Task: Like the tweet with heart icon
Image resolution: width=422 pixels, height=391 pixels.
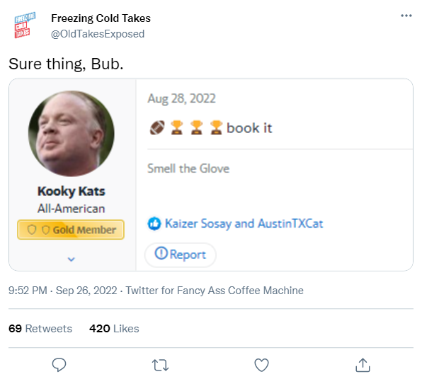Action: [x=261, y=365]
